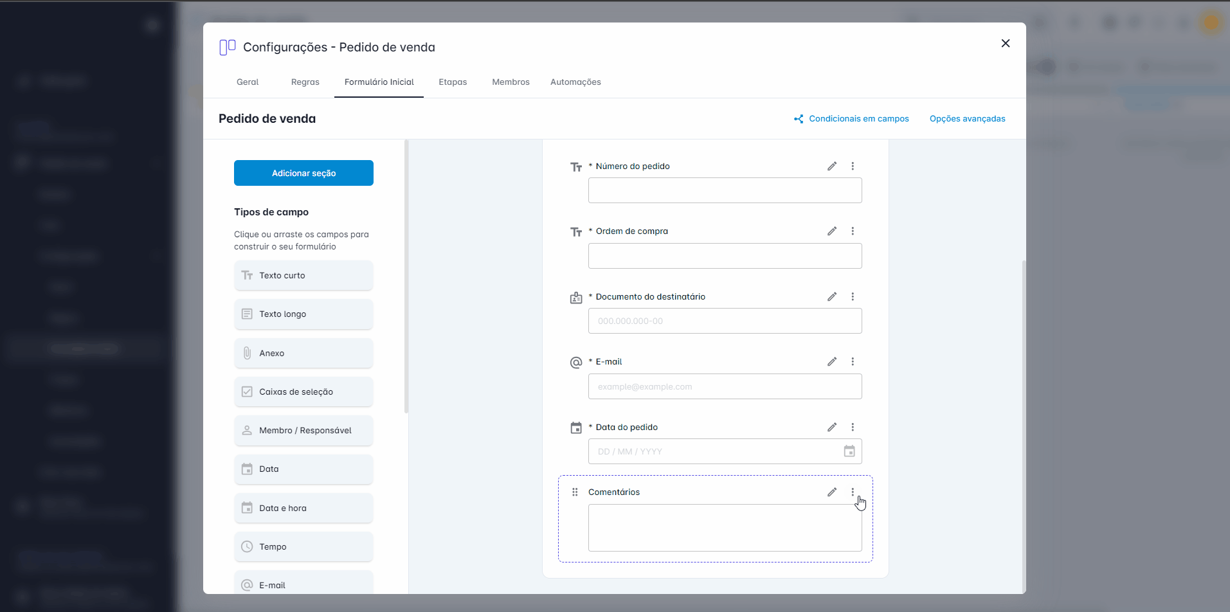Switch to the Etapas tab
The image size is (1230, 612).
click(453, 82)
